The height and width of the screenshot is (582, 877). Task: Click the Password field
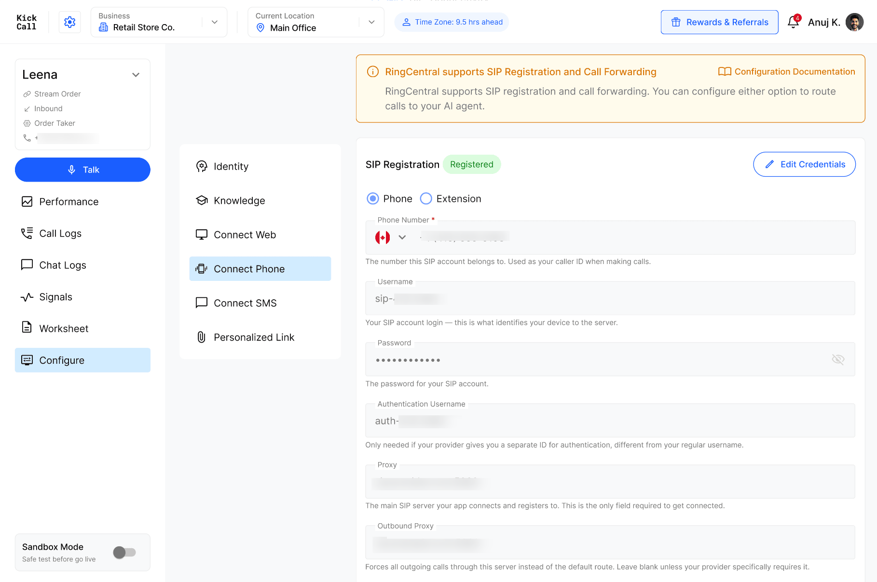tap(610, 359)
